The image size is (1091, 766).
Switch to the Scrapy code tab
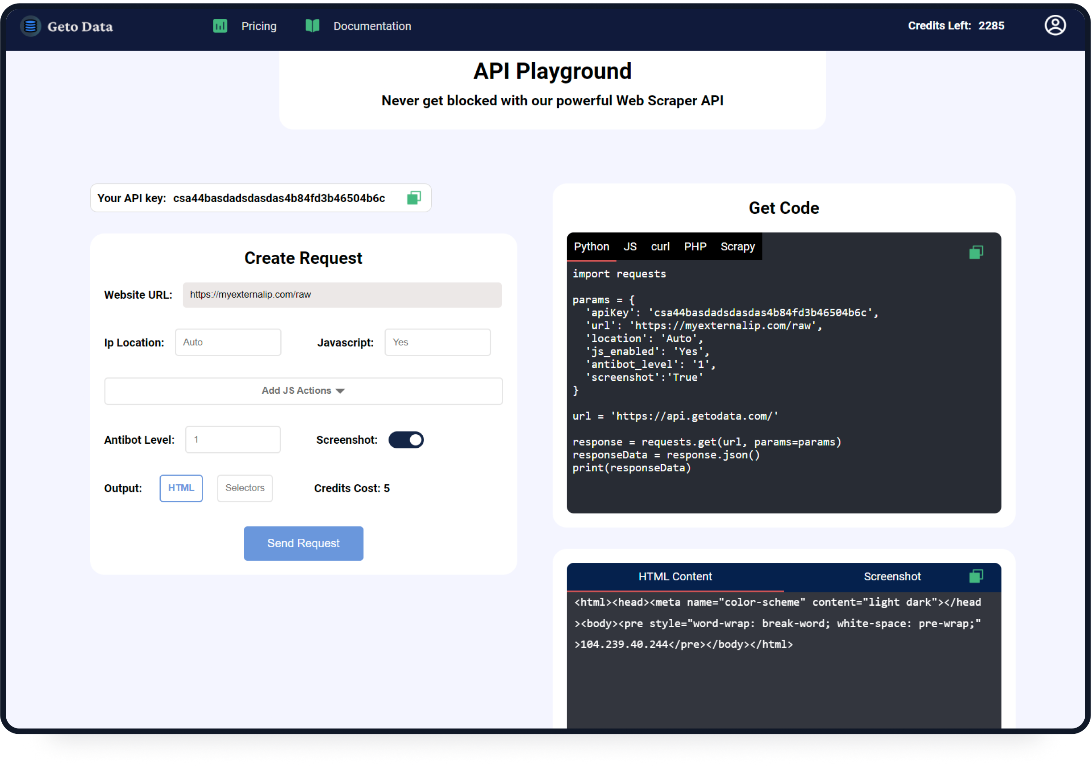pyautogui.click(x=737, y=246)
